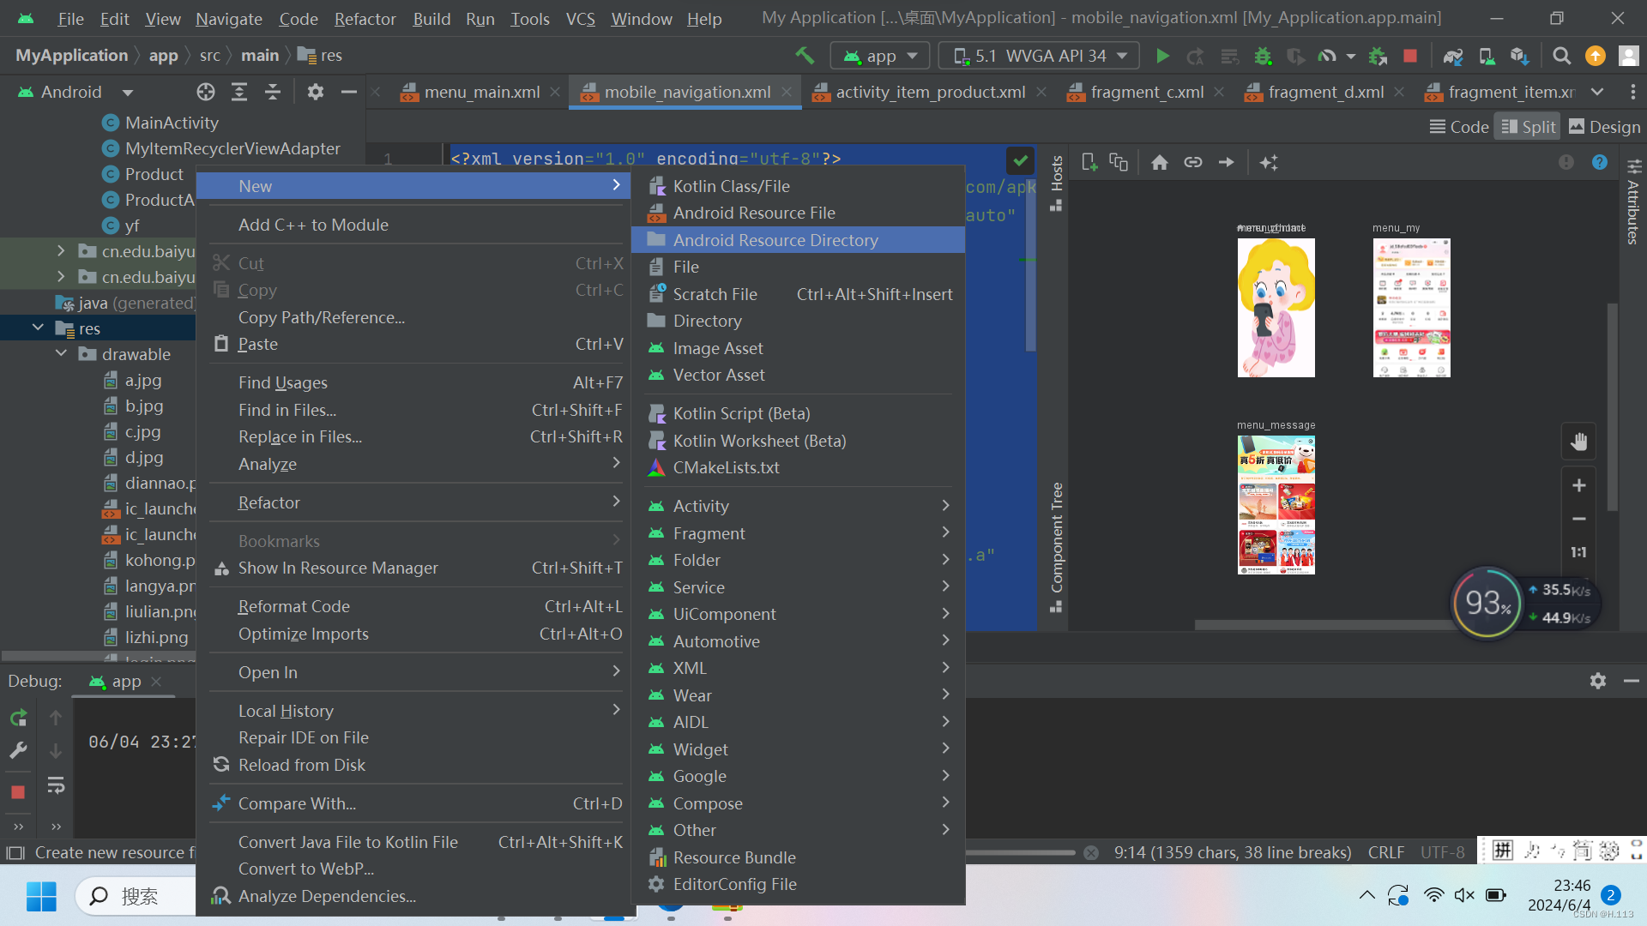Switch to Split view mode
This screenshot has width=1647, height=926.
coord(1528,127)
